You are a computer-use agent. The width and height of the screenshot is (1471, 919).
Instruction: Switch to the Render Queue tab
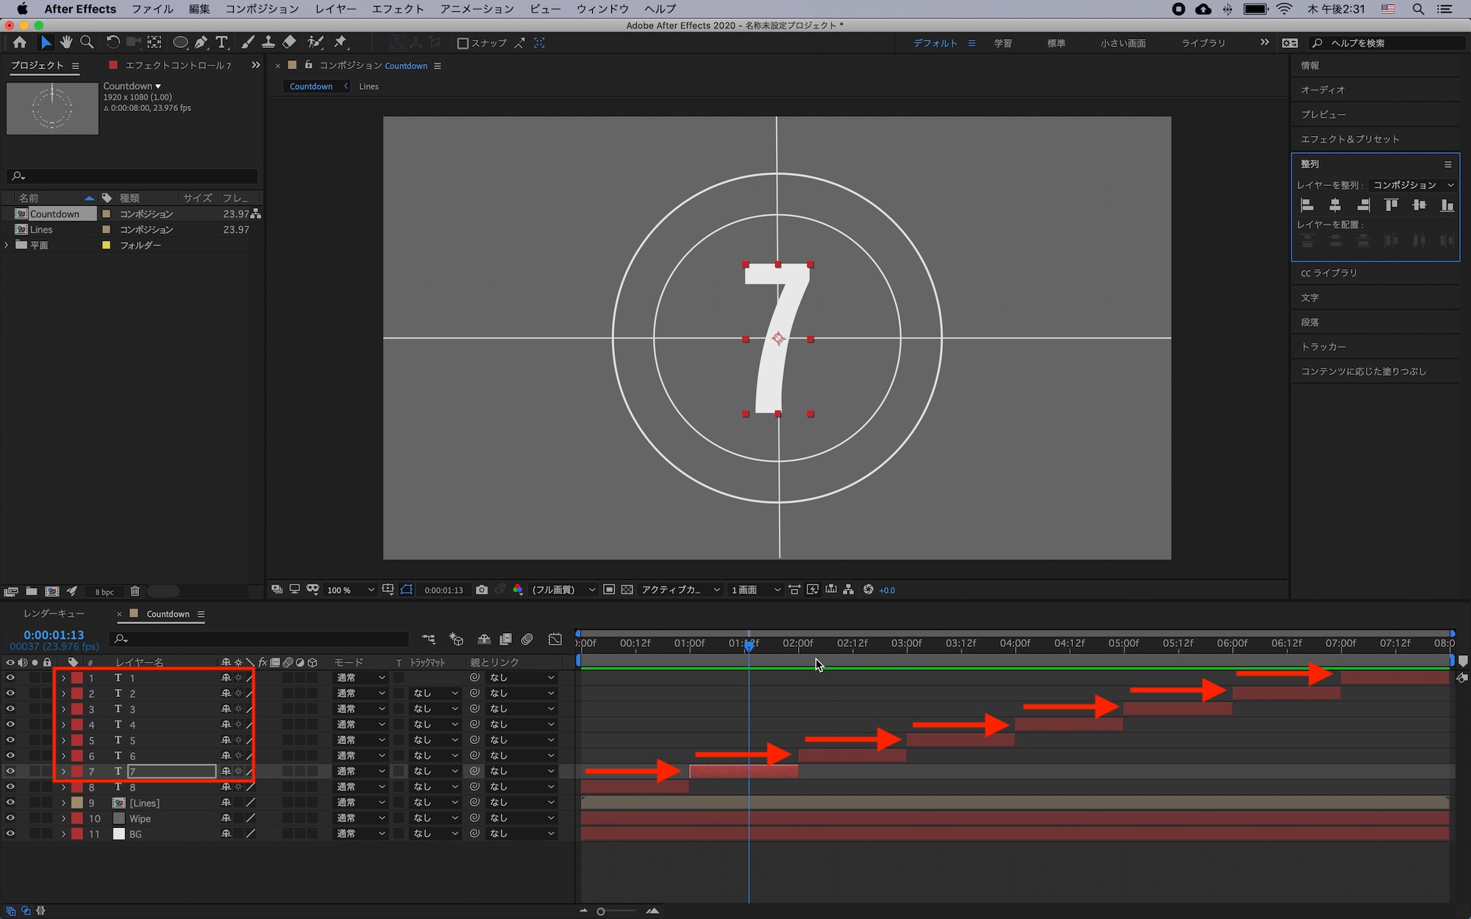[54, 614]
